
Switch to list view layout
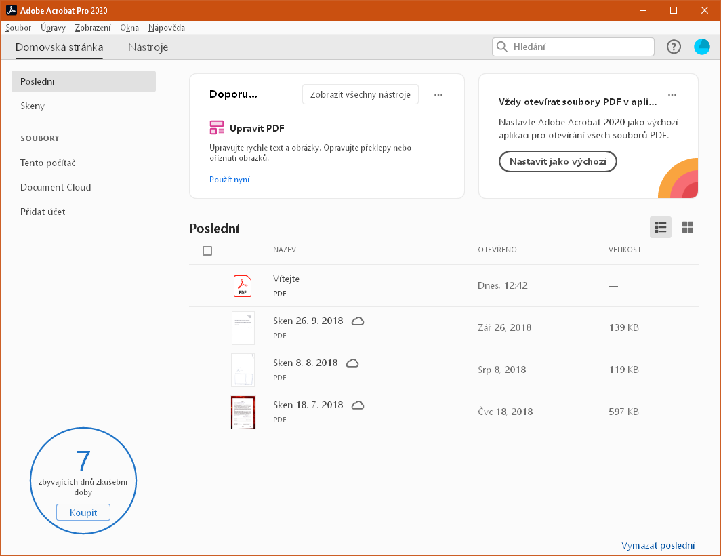pyautogui.click(x=661, y=228)
